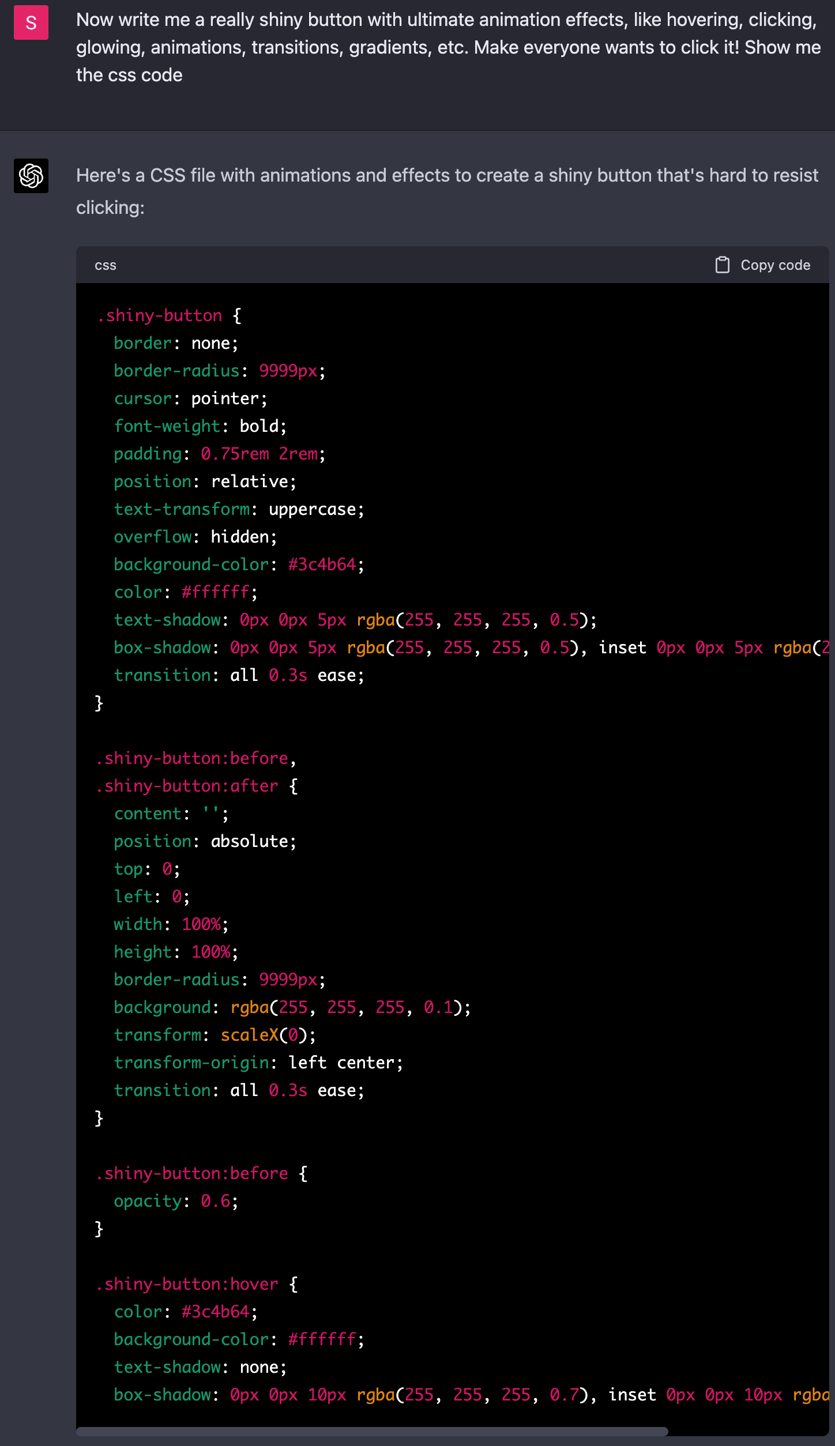Click the text-shadow: none code line

coord(200,1367)
